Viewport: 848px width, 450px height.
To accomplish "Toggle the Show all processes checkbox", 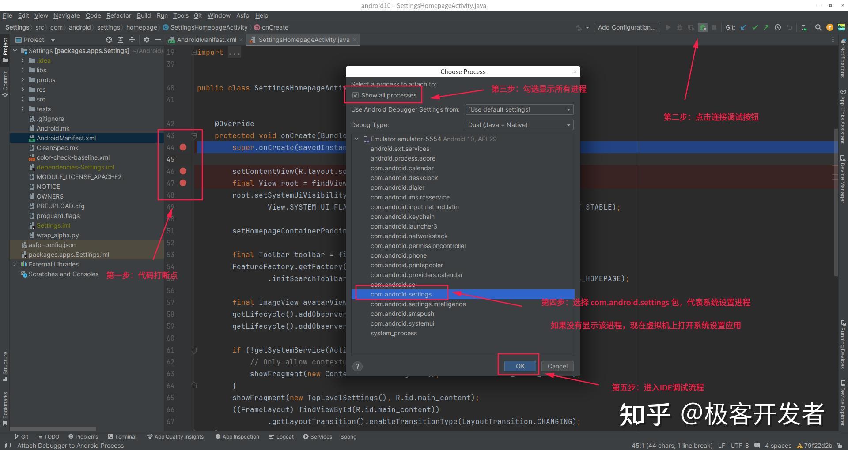I will 356,95.
